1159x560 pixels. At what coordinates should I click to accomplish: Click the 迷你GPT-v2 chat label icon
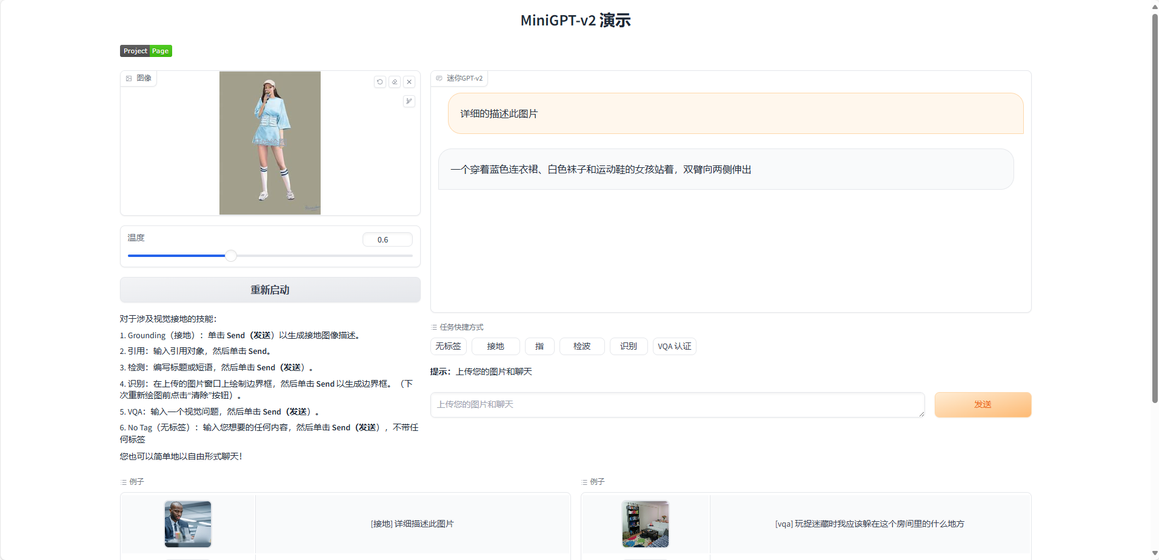tap(439, 78)
